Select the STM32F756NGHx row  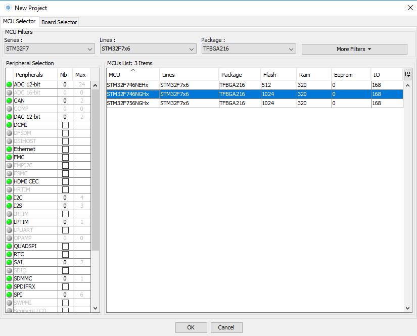click(x=255, y=103)
